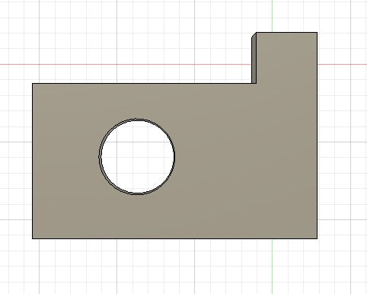Image resolution: width=367 pixels, height=294 pixels.
Task: Click the right vertical edge of the body
Action: (317, 136)
